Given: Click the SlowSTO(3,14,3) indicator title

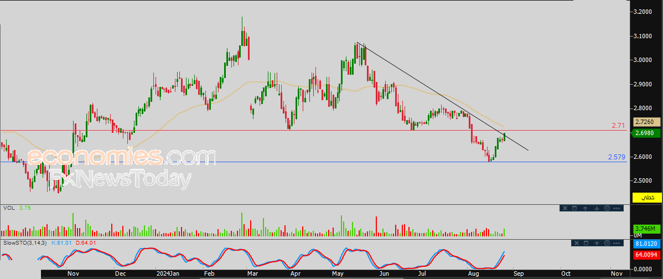Looking at the screenshot, I should point(25,242).
